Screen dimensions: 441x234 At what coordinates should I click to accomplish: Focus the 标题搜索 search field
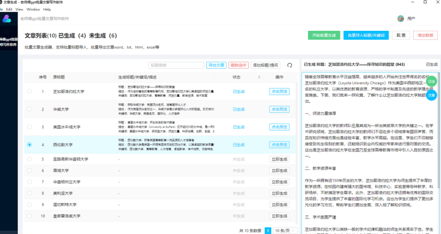[176, 65]
